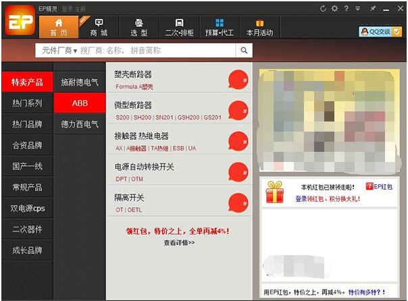Go to the 选型 selection tool
This screenshot has height=301, width=408.
139,27
